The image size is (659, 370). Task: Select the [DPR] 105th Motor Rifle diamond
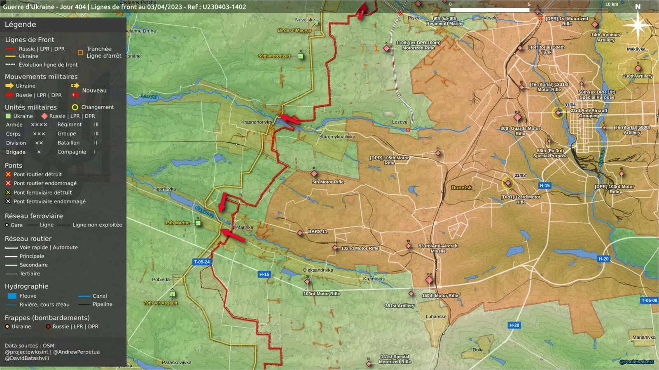438,153
